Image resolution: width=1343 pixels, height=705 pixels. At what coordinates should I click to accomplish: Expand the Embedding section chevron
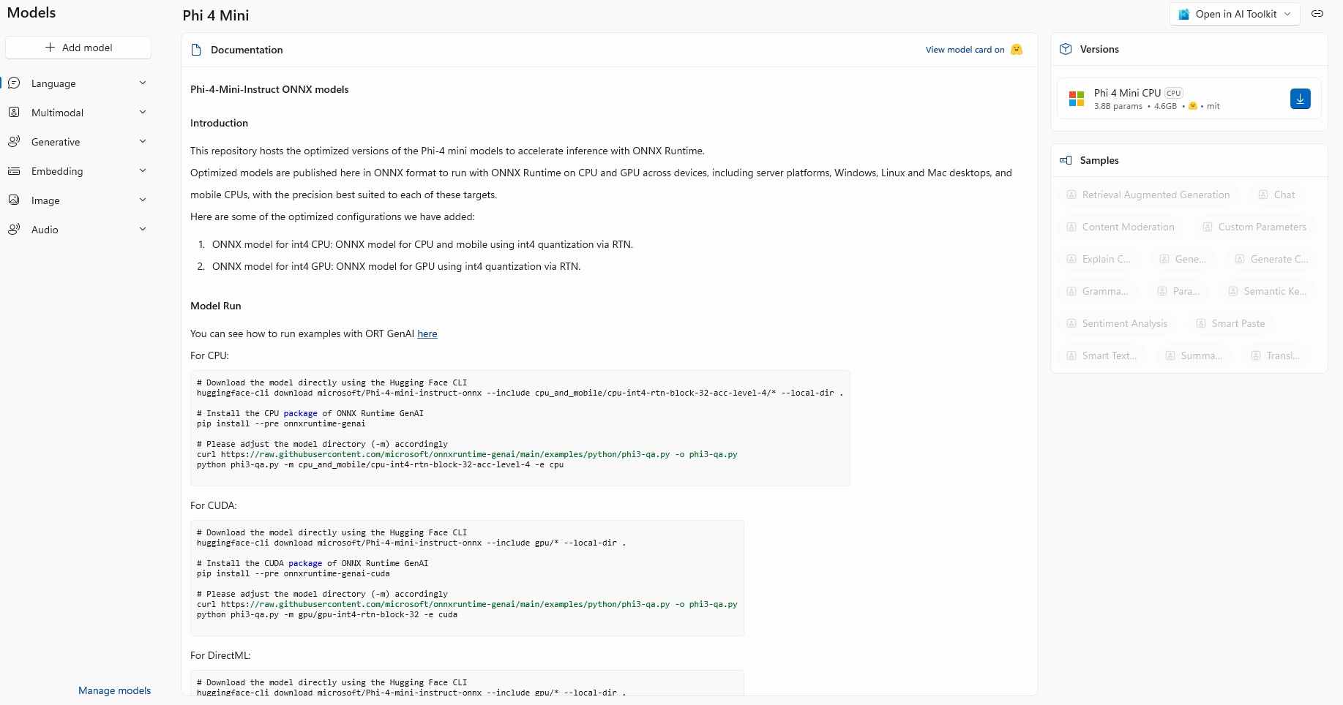tap(143, 171)
